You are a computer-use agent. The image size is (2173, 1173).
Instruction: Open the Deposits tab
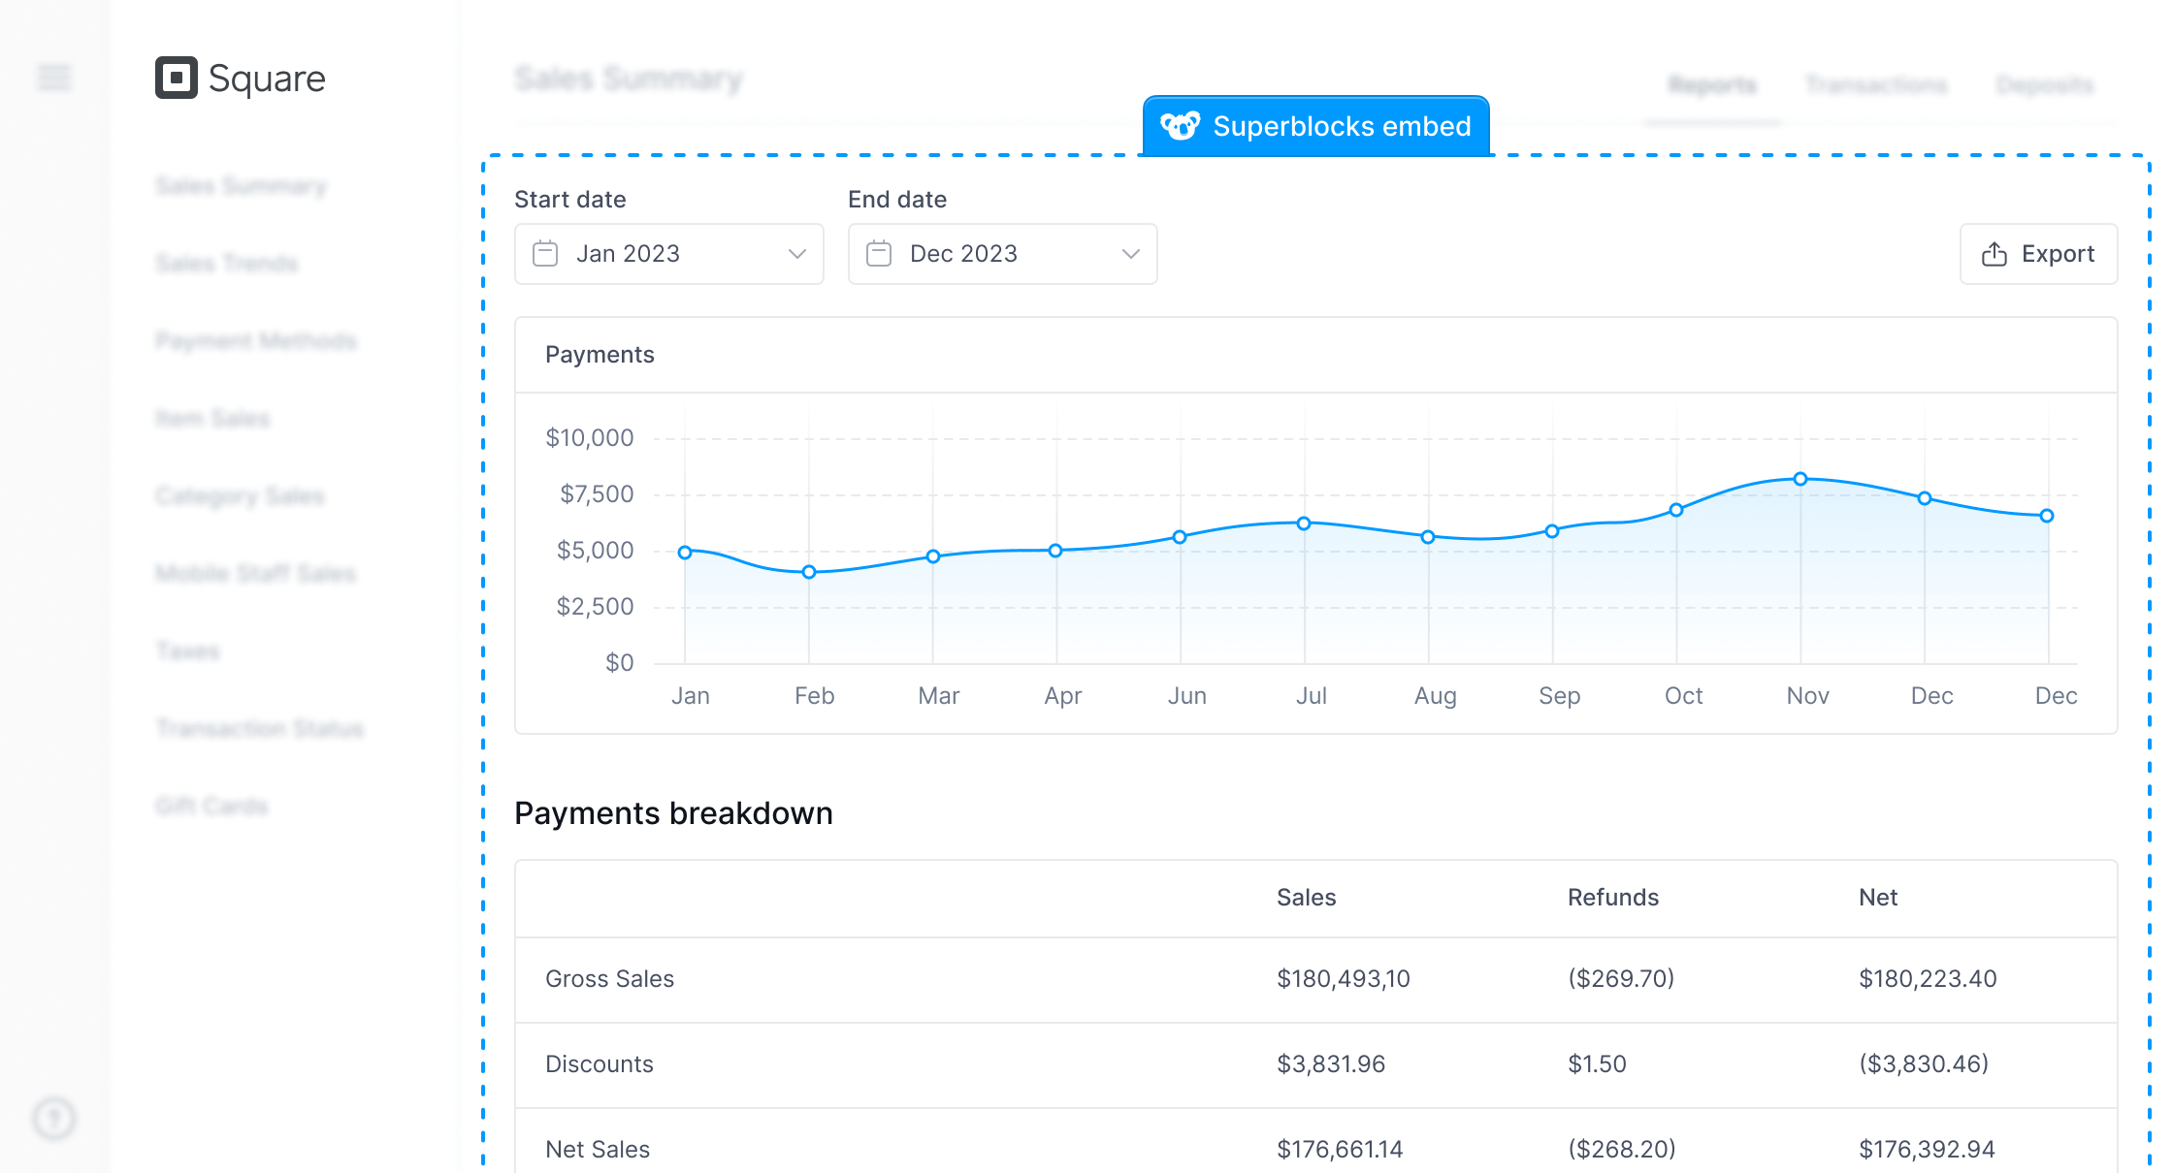point(2044,85)
